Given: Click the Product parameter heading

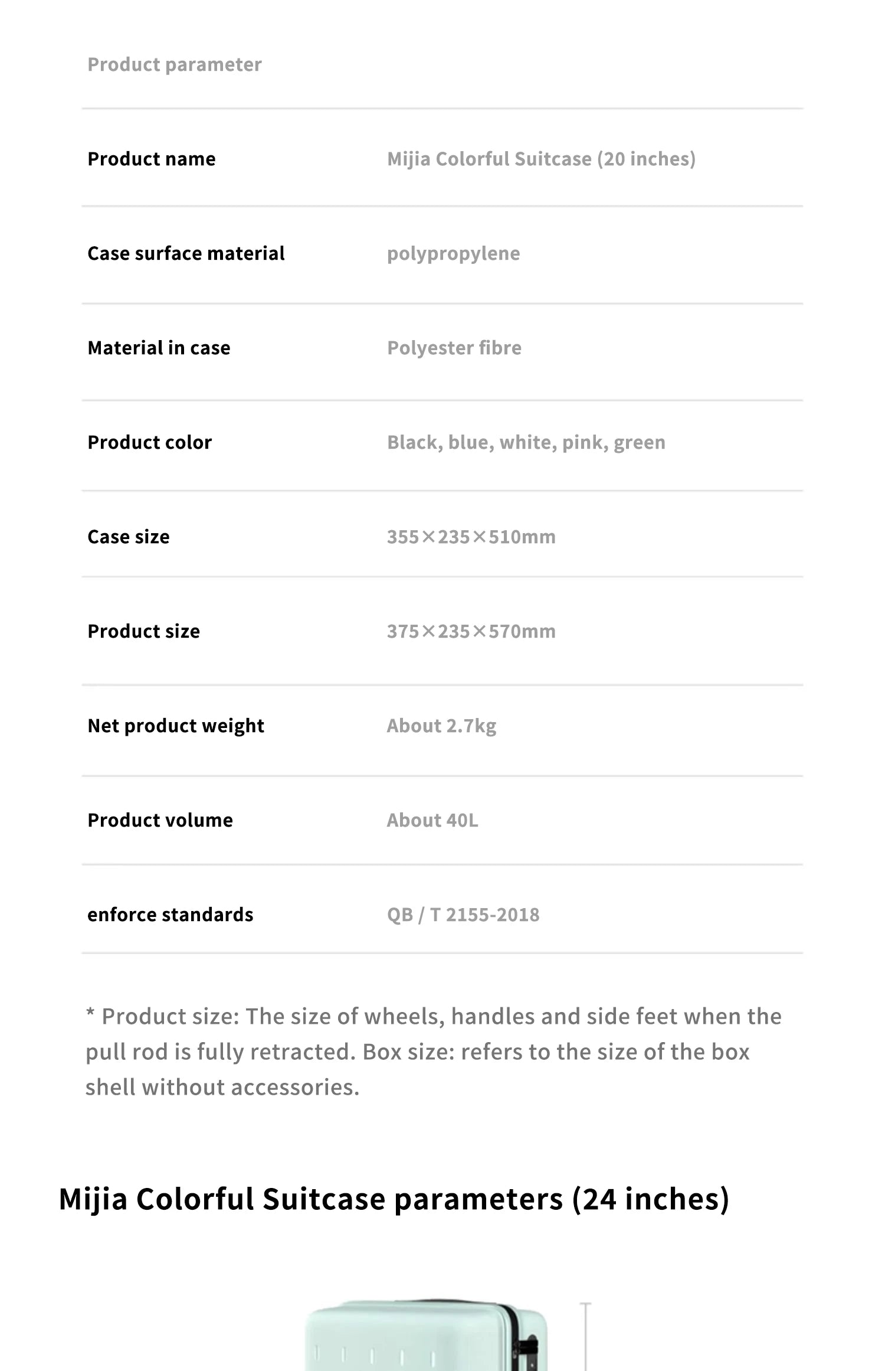Looking at the screenshot, I should (175, 64).
